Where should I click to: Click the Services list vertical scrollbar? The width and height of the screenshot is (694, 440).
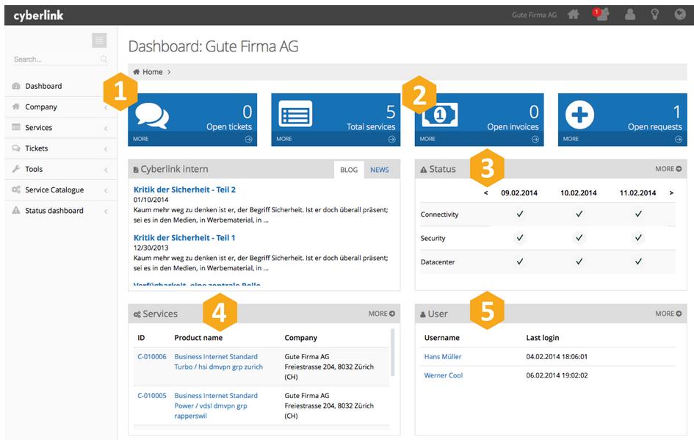point(392,352)
